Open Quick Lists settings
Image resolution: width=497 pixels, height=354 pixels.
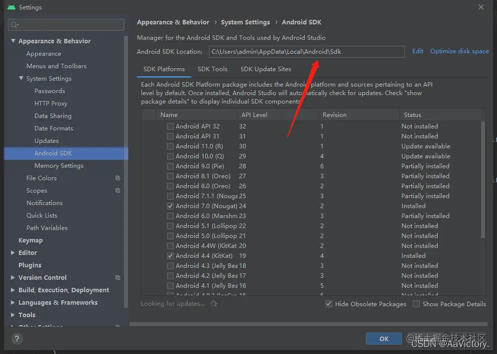point(42,215)
